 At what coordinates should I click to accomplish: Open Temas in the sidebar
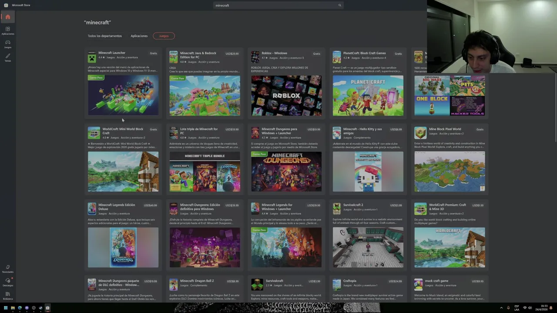coord(7,57)
